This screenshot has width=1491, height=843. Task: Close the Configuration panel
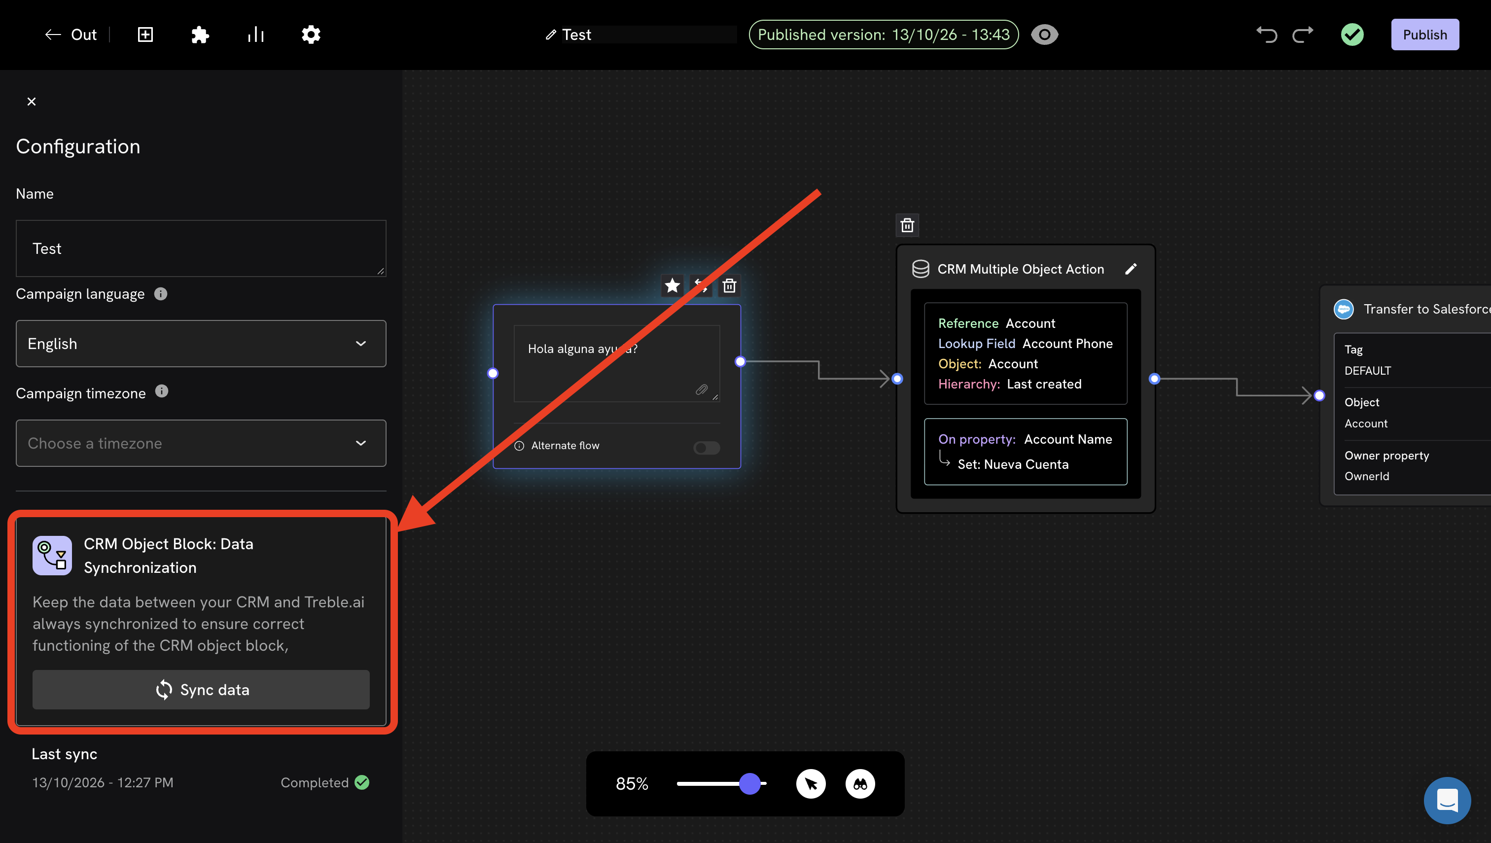pos(31,102)
